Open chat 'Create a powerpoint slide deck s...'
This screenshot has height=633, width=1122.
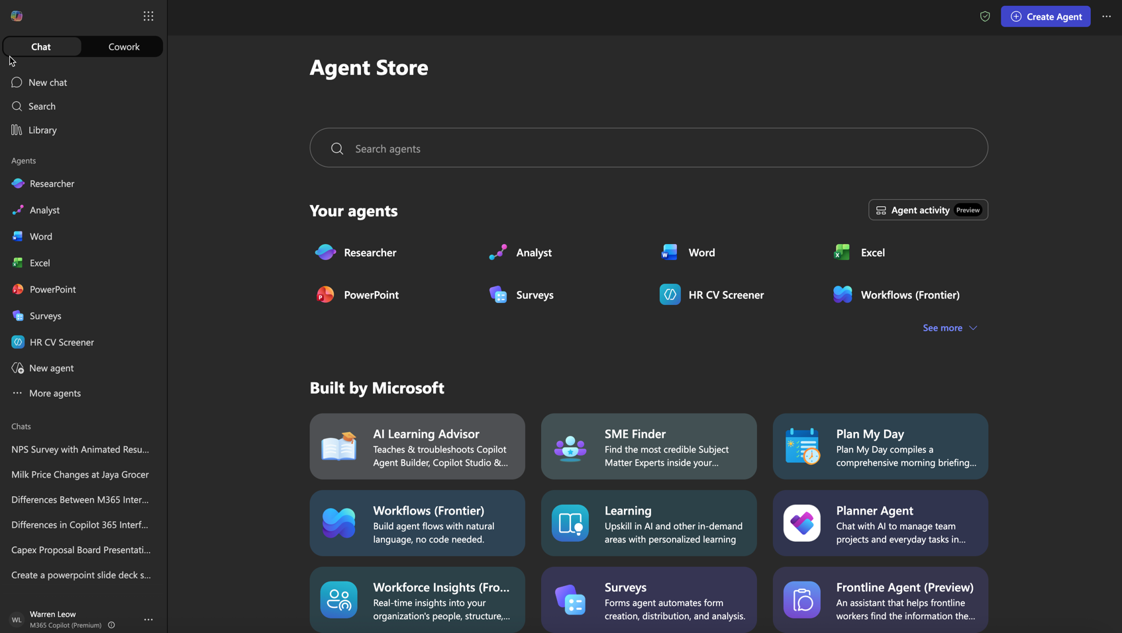[80, 575]
